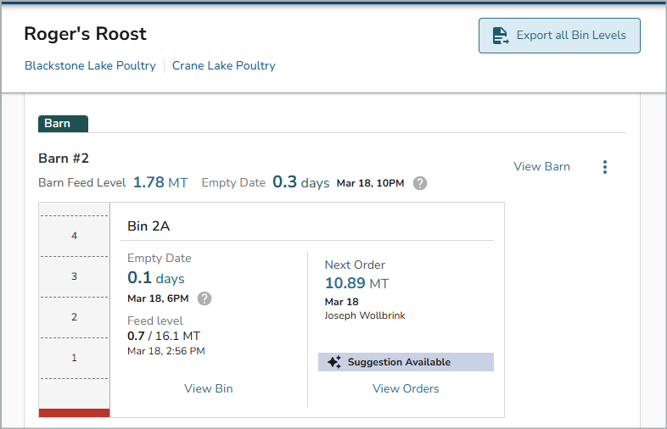Open Blackstone Lake Poultry link
Image resolution: width=667 pixels, height=429 pixels.
90,65
